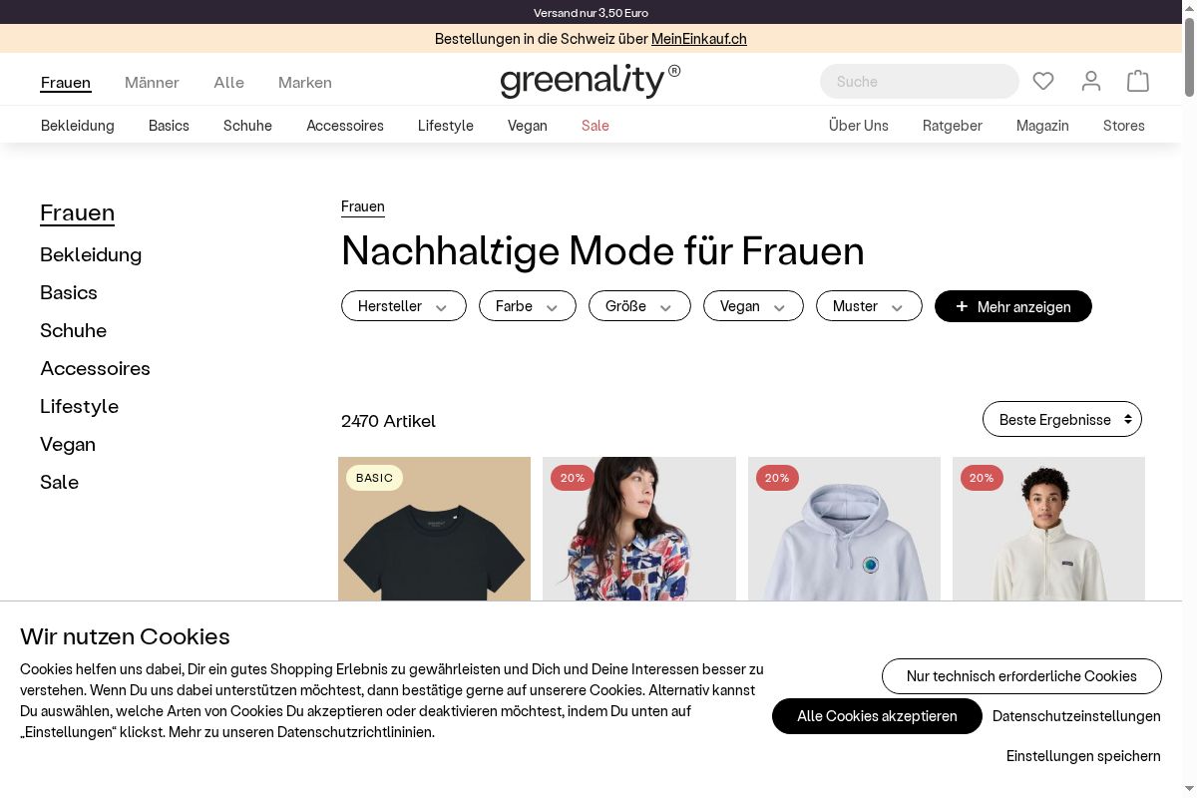Viewport: 1197px width, 798px height.
Task: Open the Vegan filter dropdown
Action: tap(753, 306)
